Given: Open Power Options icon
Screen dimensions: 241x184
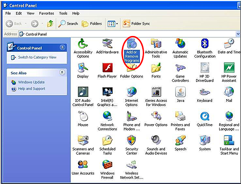Looking at the screenshot, I should 156,119.
